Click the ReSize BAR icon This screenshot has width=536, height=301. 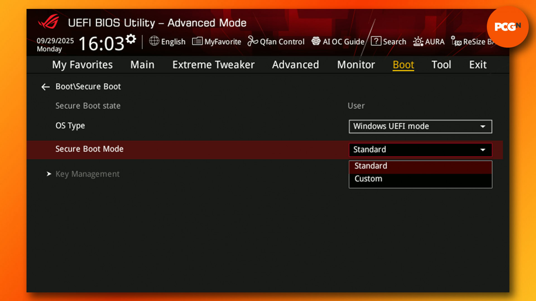click(456, 41)
